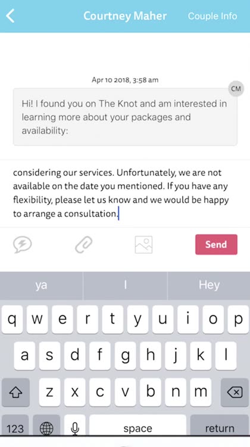250x447 pixels.
Task: Open the quick reply lightning bubble icon
Action: point(23,244)
